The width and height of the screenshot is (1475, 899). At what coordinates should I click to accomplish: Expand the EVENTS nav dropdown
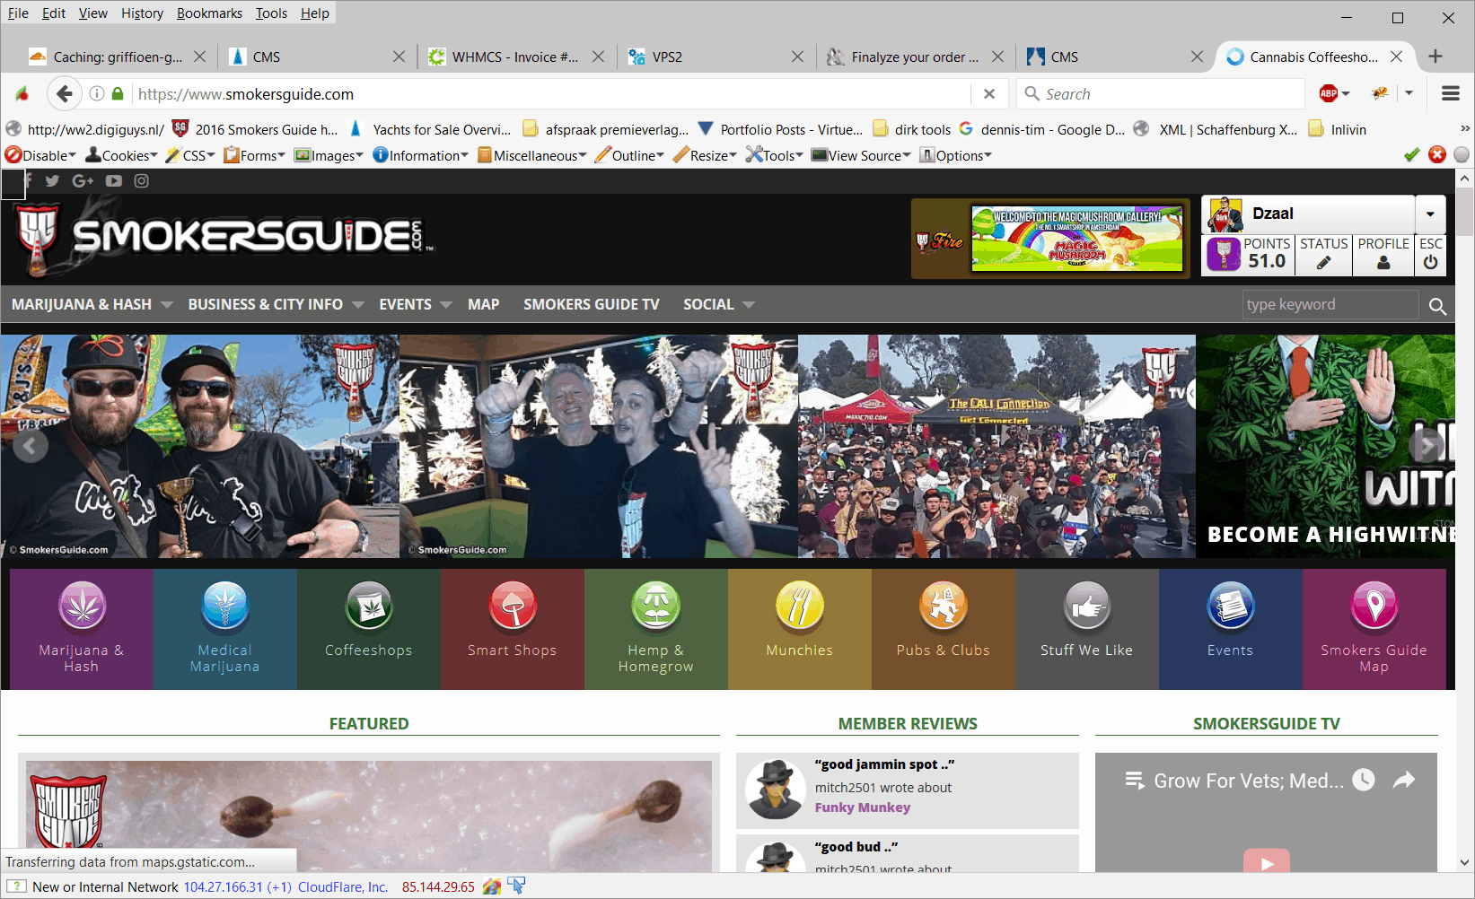coord(446,305)
